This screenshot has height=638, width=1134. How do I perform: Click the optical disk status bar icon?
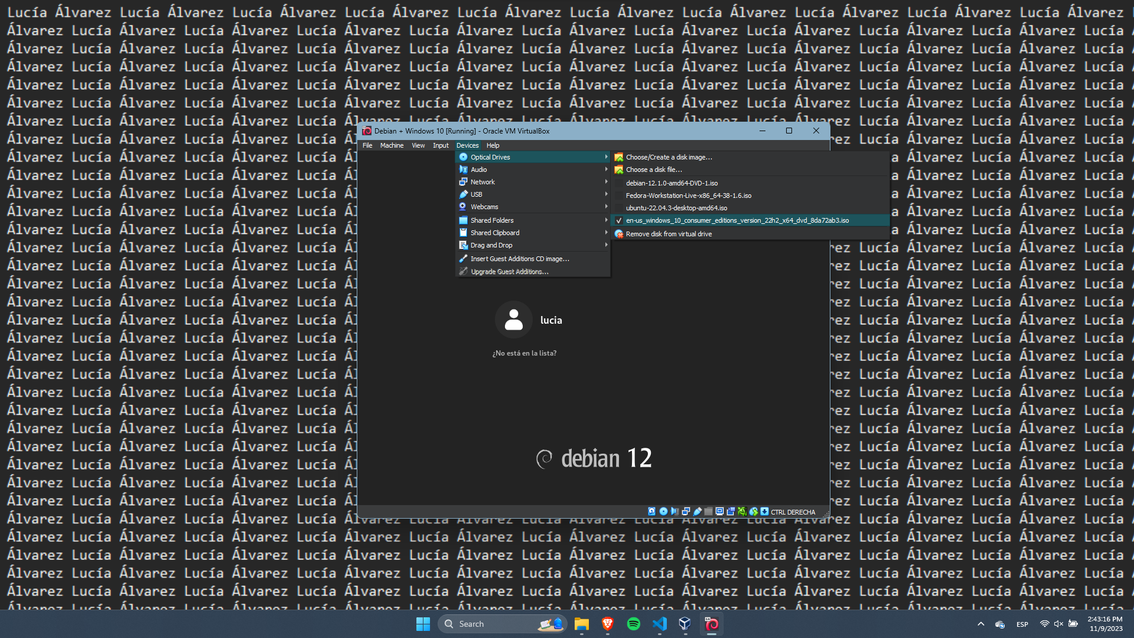(663, 512)
